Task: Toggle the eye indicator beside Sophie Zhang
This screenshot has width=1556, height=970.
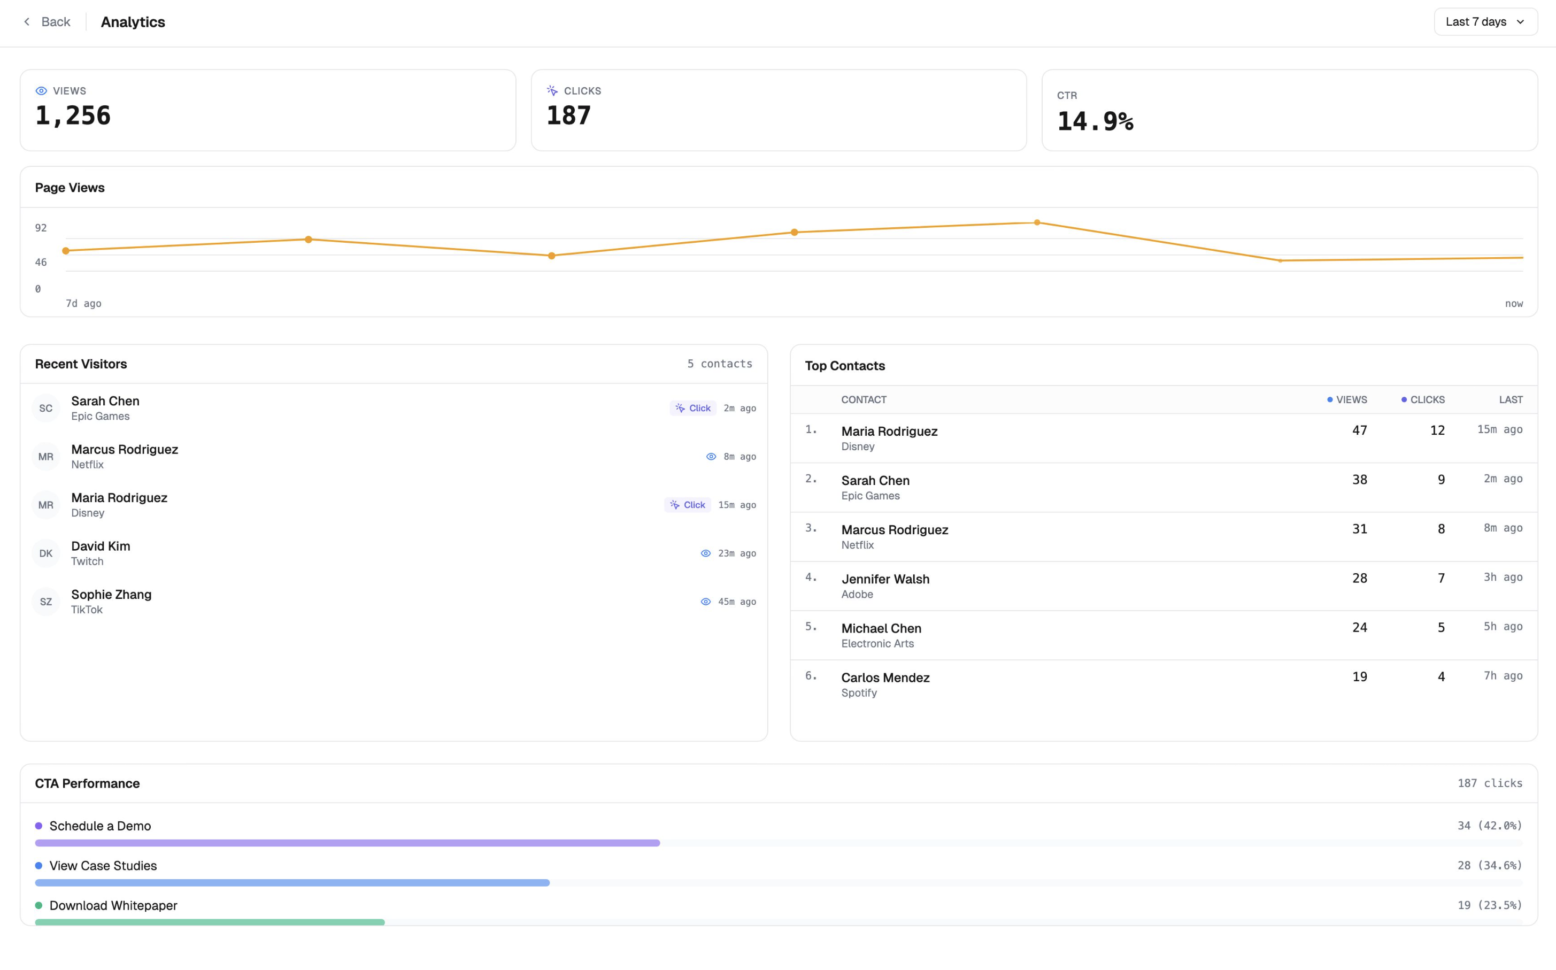Action: [706, 602]
